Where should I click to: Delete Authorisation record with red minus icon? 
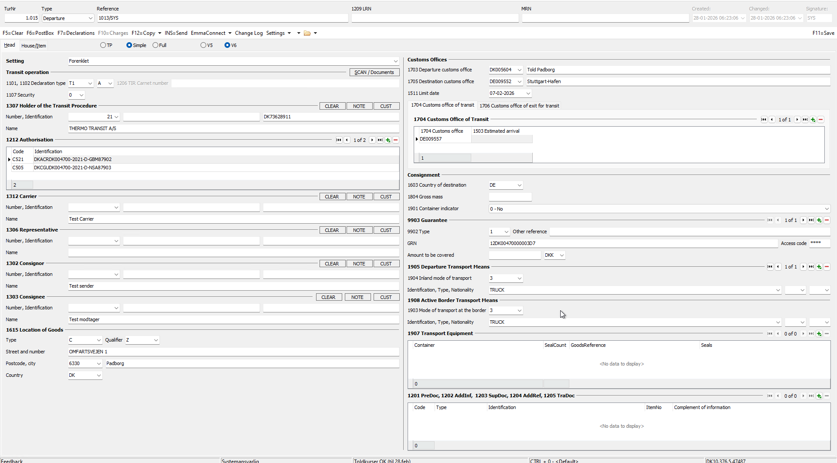coord(396,140)
